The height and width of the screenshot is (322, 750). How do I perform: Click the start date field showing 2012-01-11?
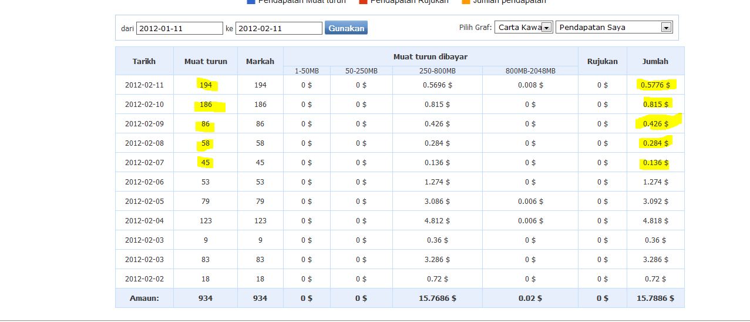click(x=179, y=28)
